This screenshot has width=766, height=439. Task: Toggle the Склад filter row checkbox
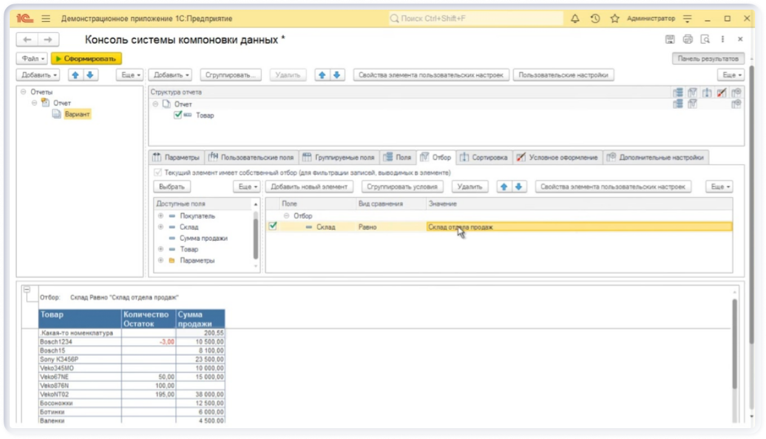point(273,227)
